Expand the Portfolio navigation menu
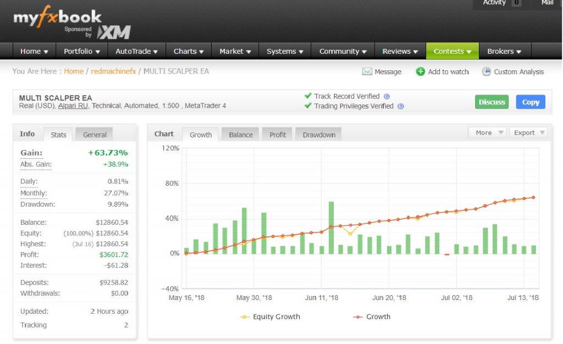563x344 pixels. pos(82,51)
